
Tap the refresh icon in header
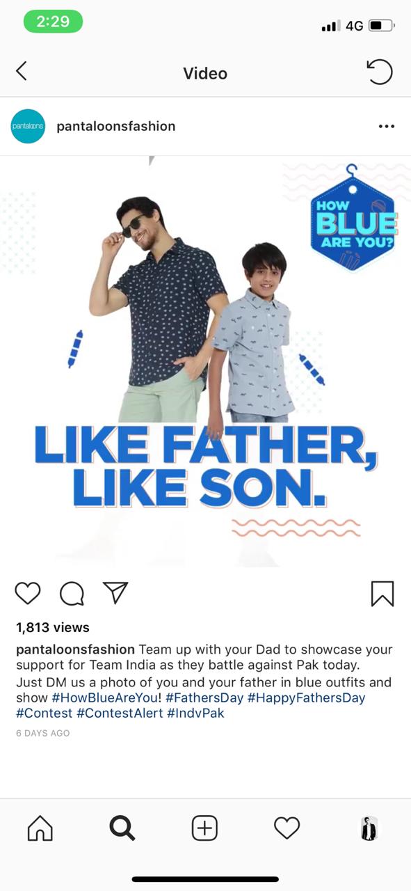pos(379,72)
